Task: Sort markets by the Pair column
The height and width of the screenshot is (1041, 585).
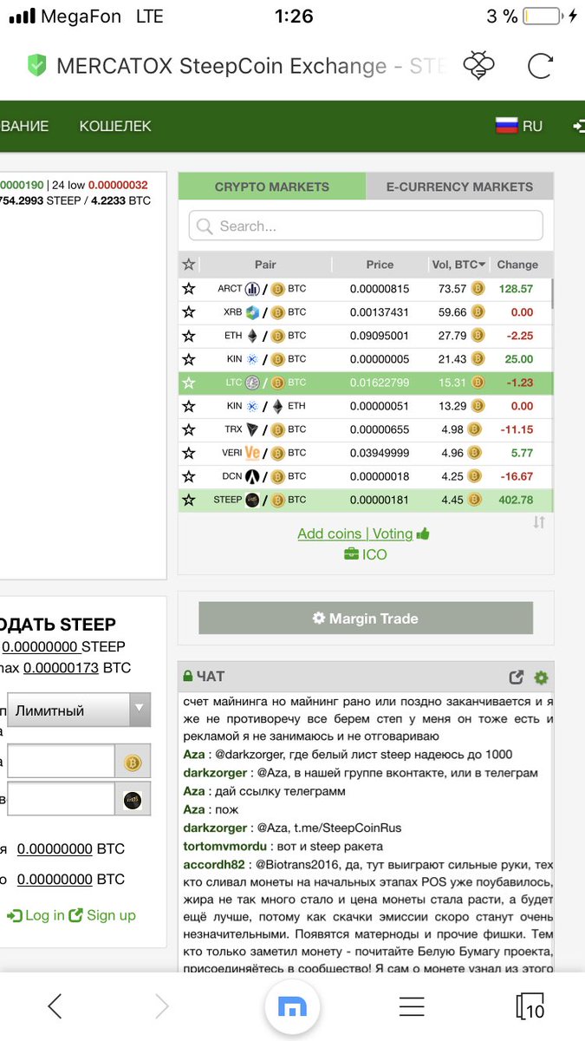Action: coord(265,265)
